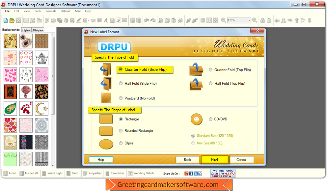Choose the watermark W tool icon

(93, 20)
